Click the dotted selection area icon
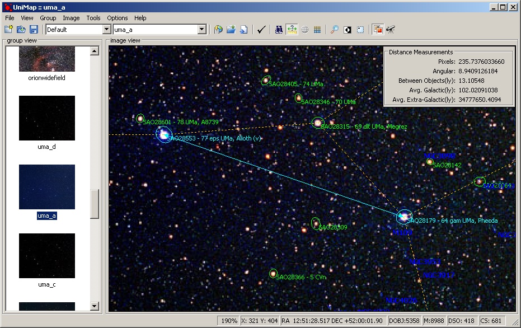The width and height of the screenshot is (521, 328). pyautogui.click(x=360, y=30)
